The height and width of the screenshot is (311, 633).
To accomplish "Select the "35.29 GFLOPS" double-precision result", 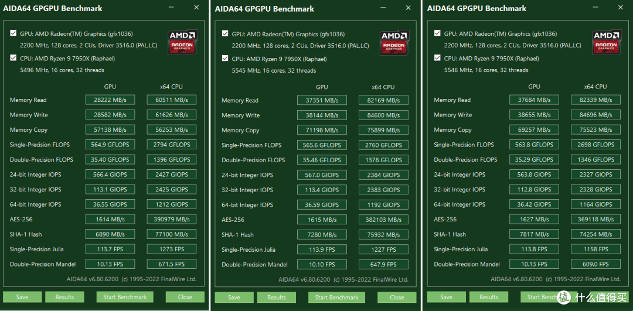I will click(x=534, y=160).
